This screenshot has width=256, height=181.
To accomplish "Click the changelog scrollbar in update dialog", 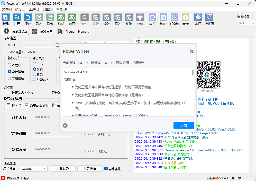I will [x=193, y=73].
